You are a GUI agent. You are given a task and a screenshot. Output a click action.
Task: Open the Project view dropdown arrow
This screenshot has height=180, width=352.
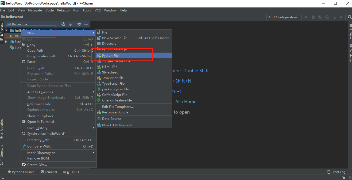(26, 24)
